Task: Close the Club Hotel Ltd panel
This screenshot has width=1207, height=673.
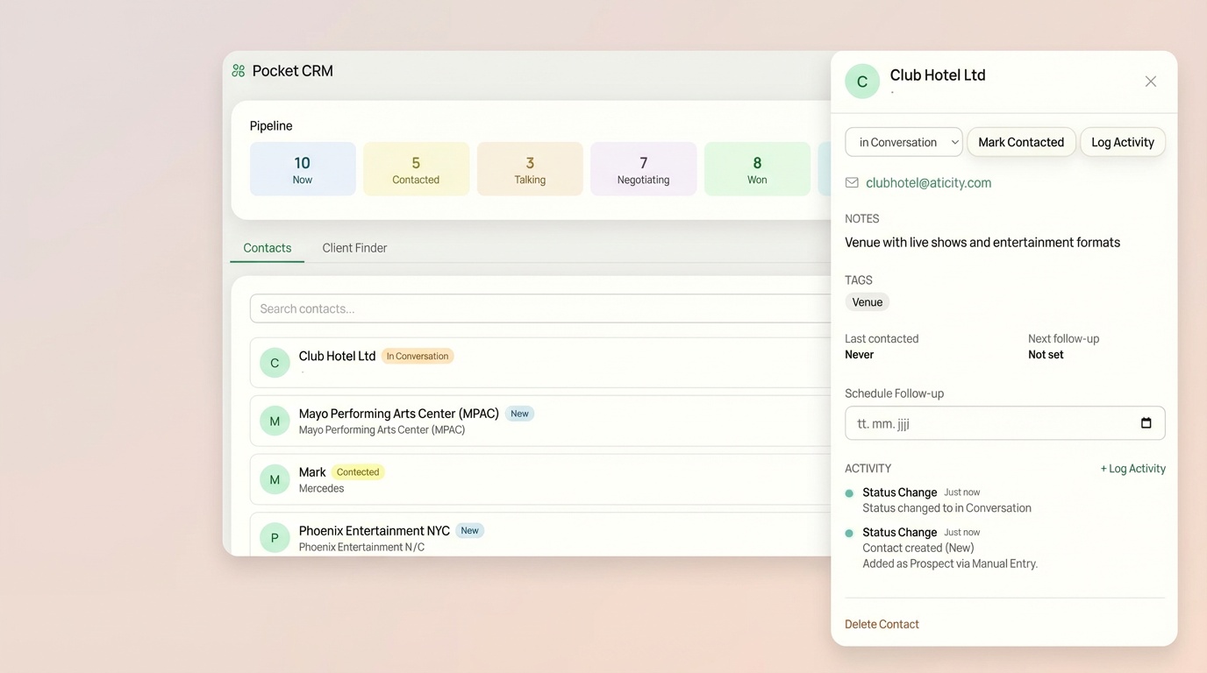Action: coord(1150,81)
